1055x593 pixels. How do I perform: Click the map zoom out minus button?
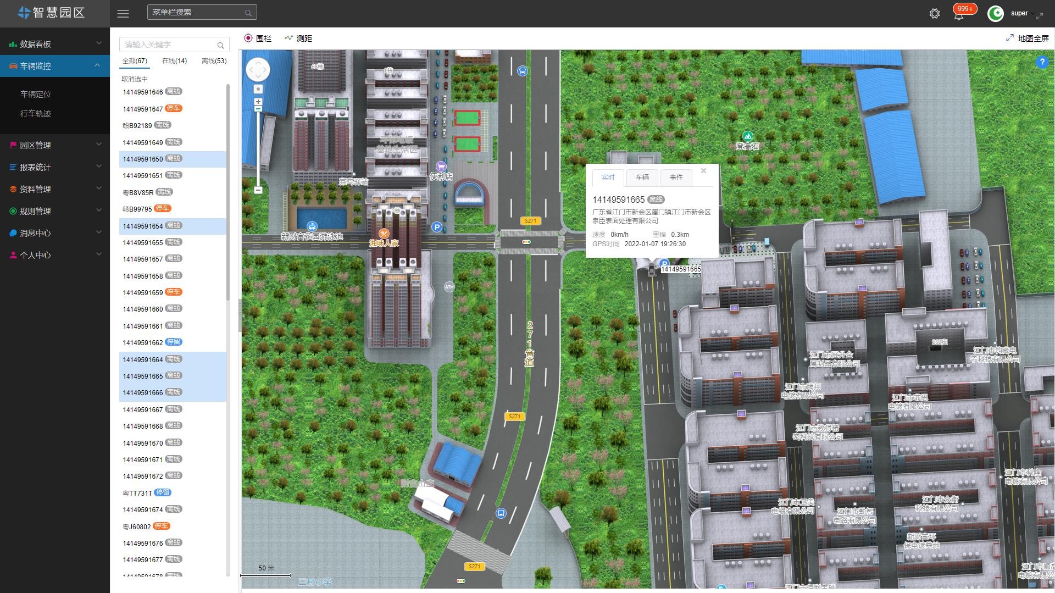[258, 190]
